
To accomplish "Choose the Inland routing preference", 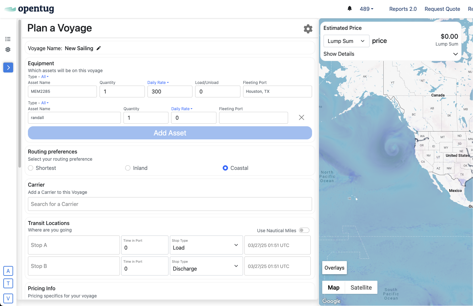I will 128,168.
